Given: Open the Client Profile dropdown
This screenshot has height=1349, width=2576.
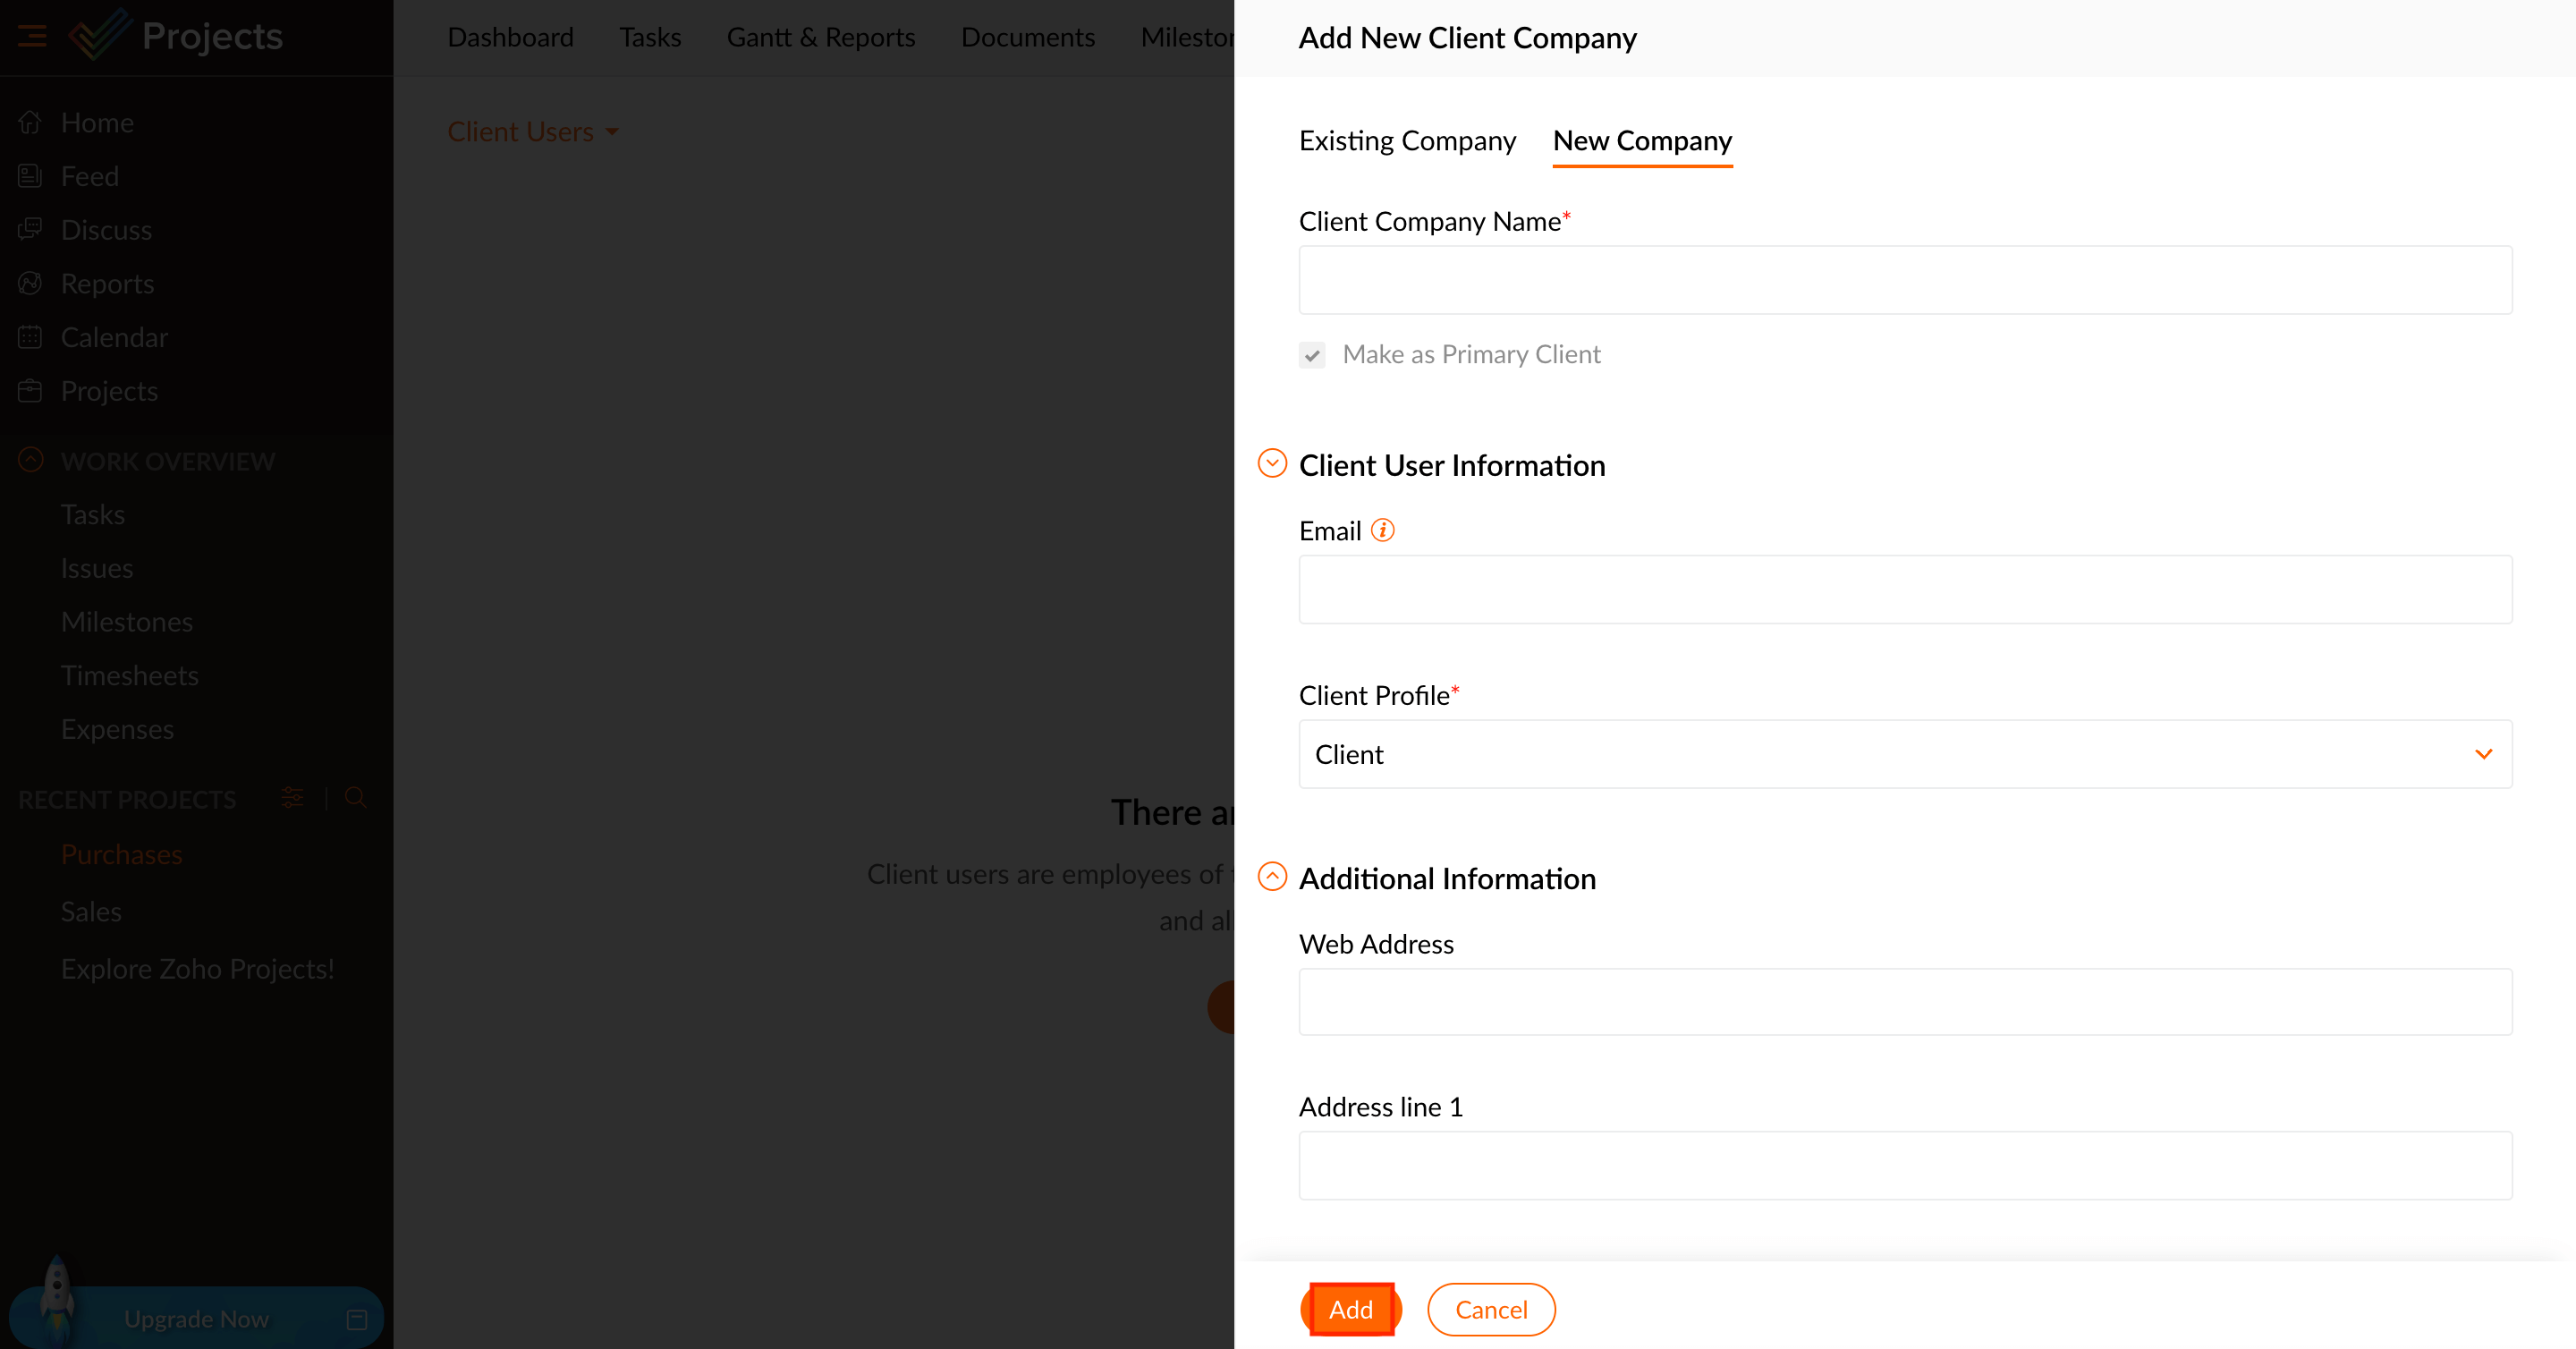Looking at the screenshot, I should [x=1904, y=754].
